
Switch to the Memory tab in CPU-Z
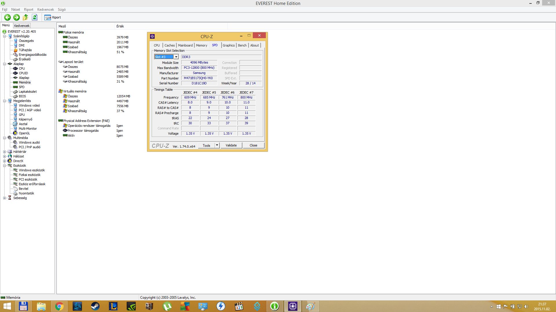click(x=202, y=45)
